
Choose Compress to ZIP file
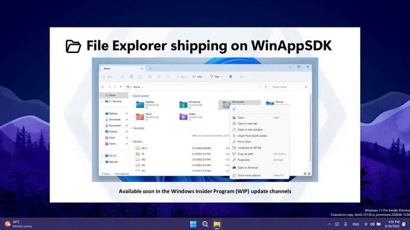(259, 148)
